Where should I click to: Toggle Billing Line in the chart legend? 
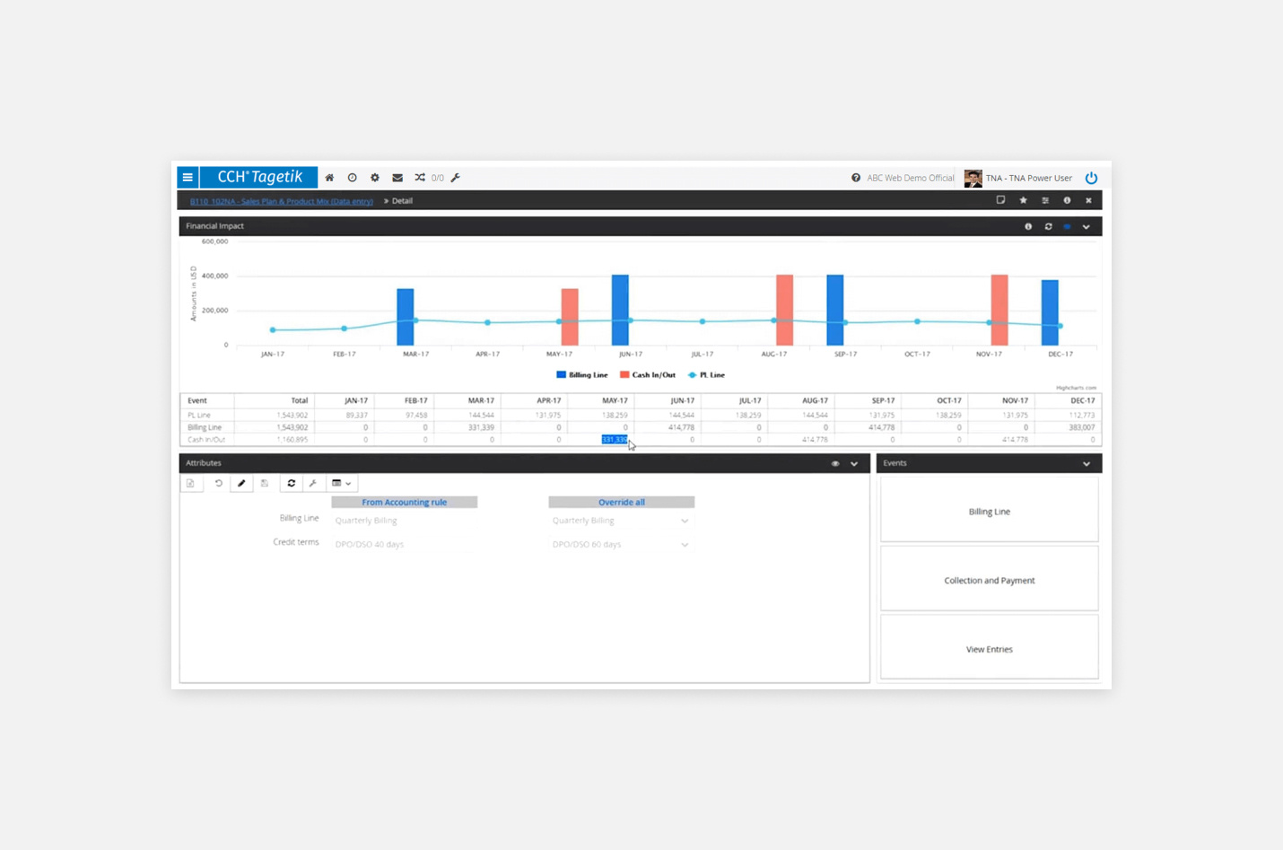581,374
